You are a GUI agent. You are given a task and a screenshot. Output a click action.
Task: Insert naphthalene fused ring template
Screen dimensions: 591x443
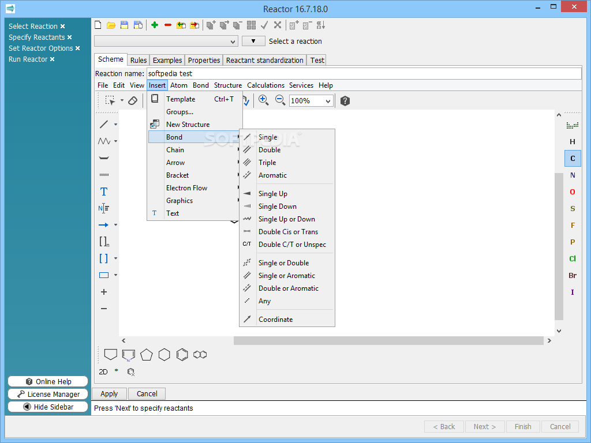click(200, 355)
